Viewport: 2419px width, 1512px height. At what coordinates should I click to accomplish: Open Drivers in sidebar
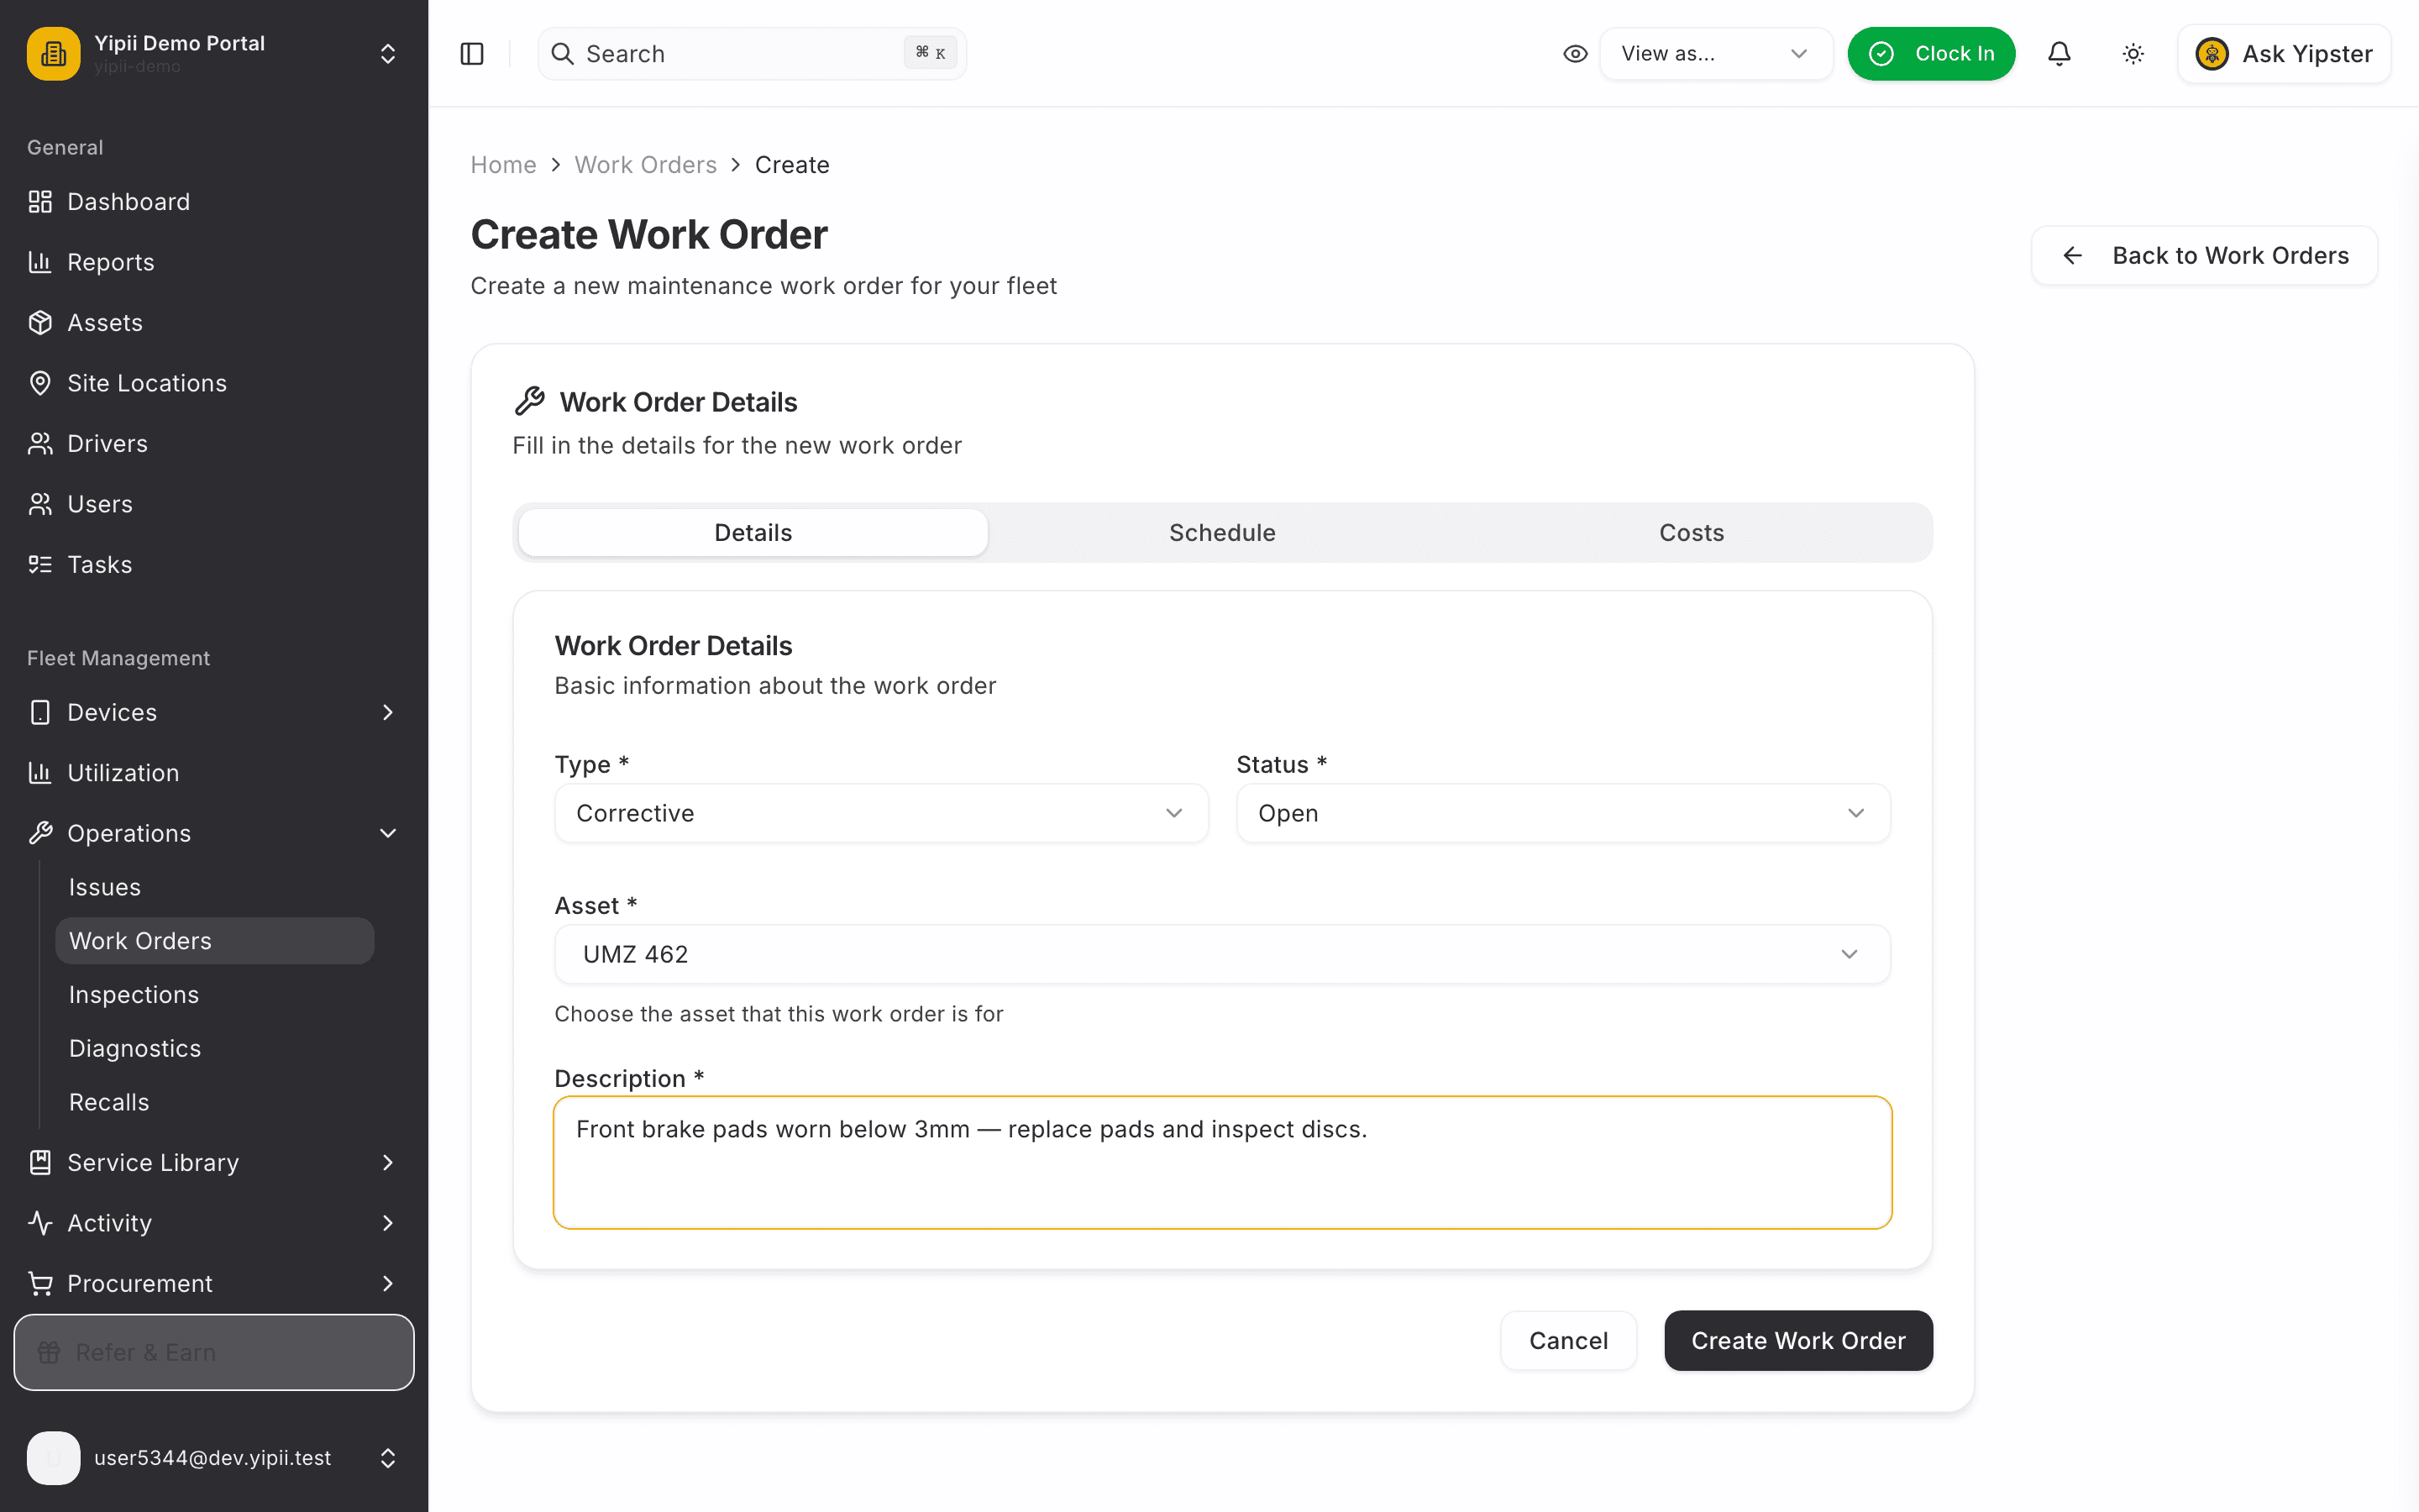pyautogui.click(x=213, y=444)
